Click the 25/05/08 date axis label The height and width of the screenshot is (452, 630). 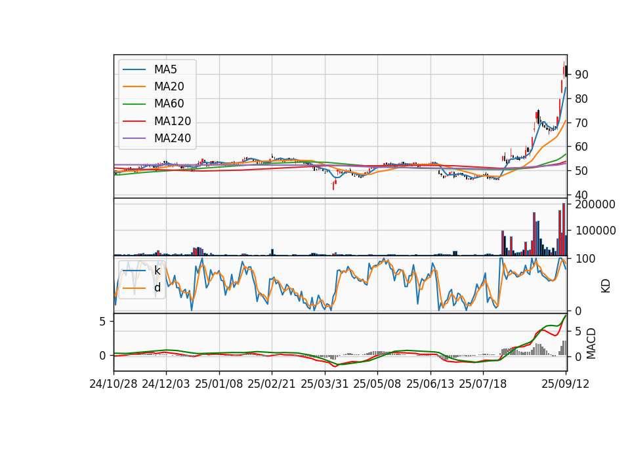(377, 384)
